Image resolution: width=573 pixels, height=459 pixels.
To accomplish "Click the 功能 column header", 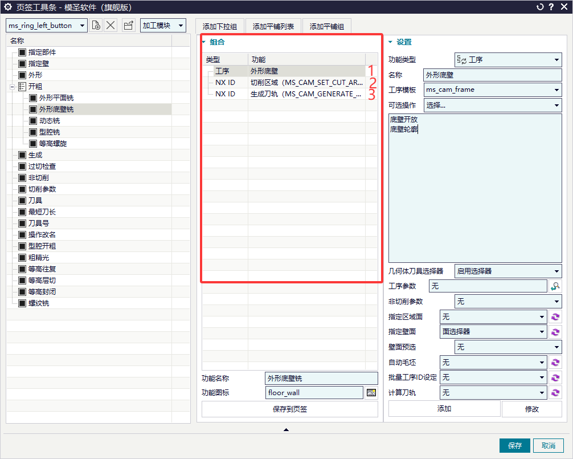I will [307, 59].
